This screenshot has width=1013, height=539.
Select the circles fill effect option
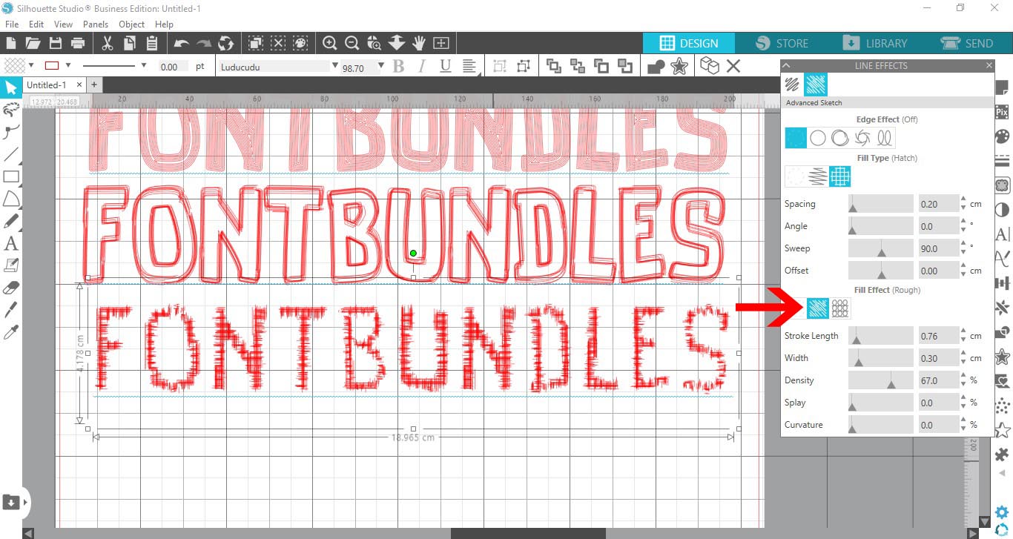840,308
